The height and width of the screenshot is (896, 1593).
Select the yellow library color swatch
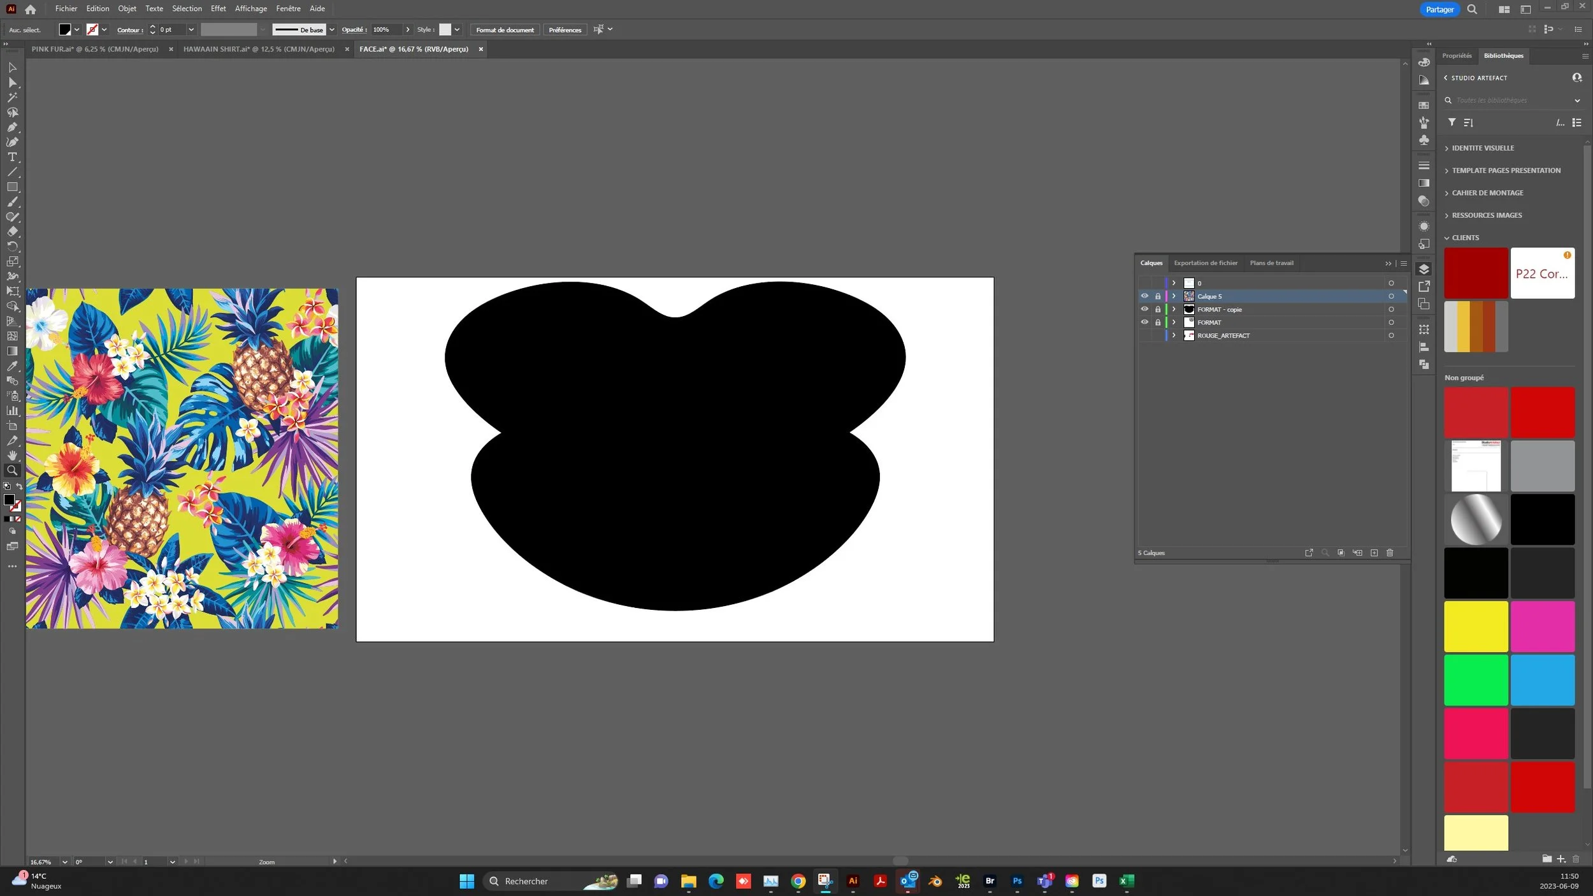[1475, 626]
